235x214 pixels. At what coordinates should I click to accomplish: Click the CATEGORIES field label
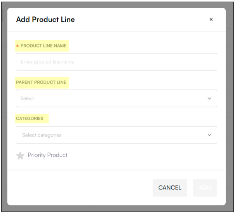[x=30, y=118]
